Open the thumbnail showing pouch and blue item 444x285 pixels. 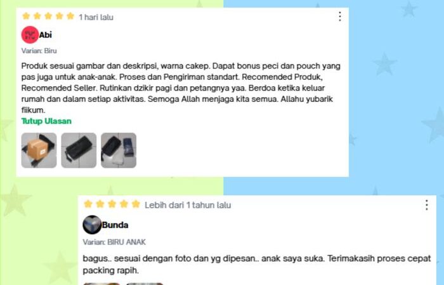pos(119,151)
